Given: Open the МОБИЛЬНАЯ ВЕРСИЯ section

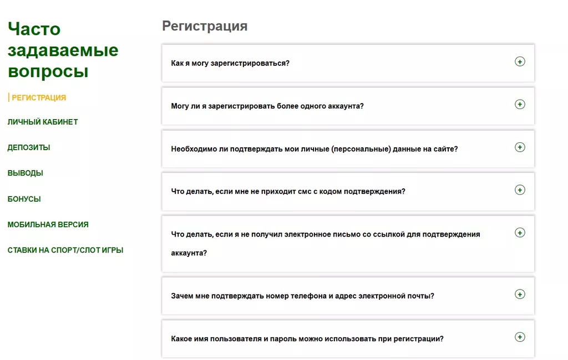Looking at the screenshot, I should tap(47, 224).
